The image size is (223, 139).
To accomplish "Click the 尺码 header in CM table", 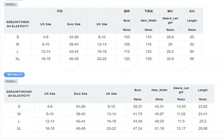I will pos(60,11).
